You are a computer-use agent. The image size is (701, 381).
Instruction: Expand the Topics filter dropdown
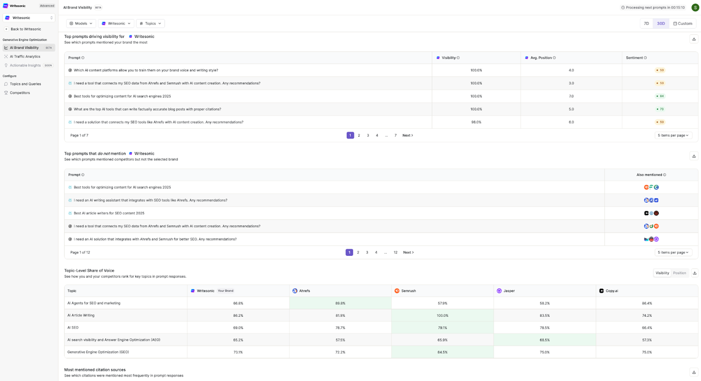(150, 23)
